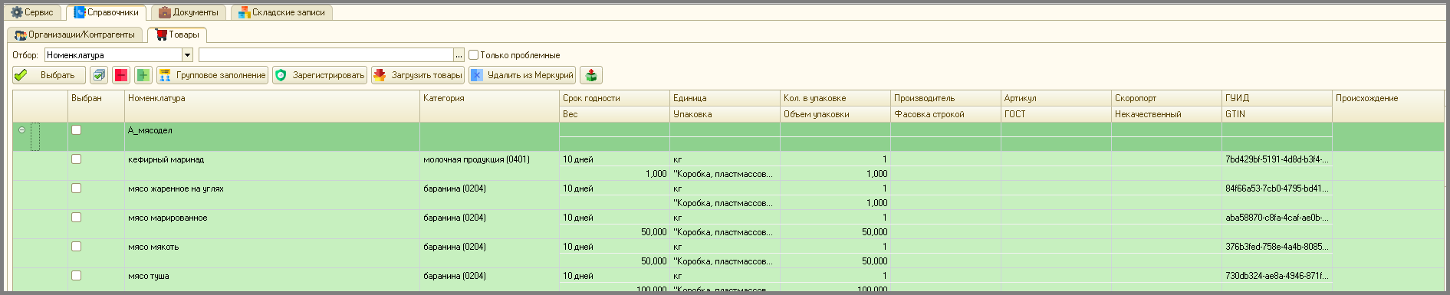1450x295 pixels.
Task: Click the Категория column header
Action: pyautogui.click(x=490, y=106)
